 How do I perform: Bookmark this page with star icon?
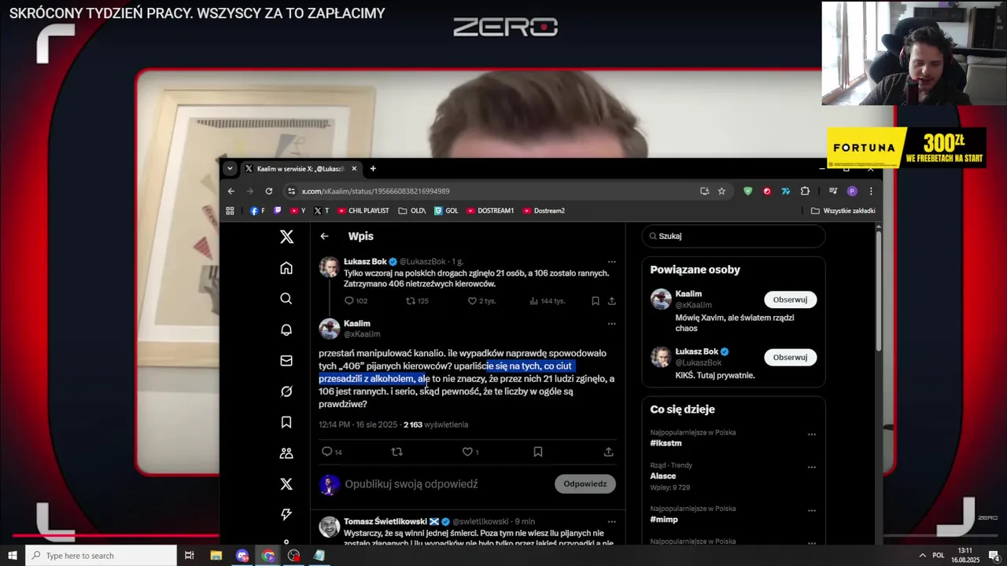click(x=721, y=191)
